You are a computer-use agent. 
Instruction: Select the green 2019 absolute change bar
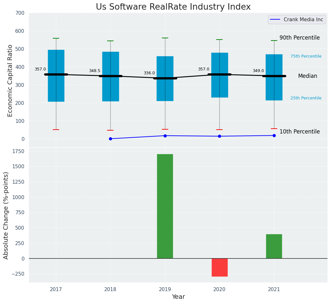click(x=165, y=206)
